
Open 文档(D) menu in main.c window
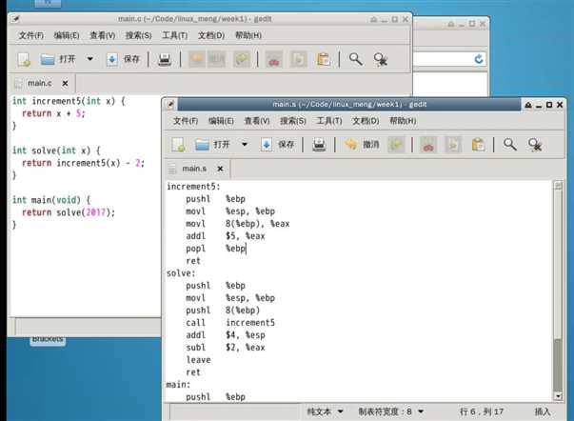211,35
